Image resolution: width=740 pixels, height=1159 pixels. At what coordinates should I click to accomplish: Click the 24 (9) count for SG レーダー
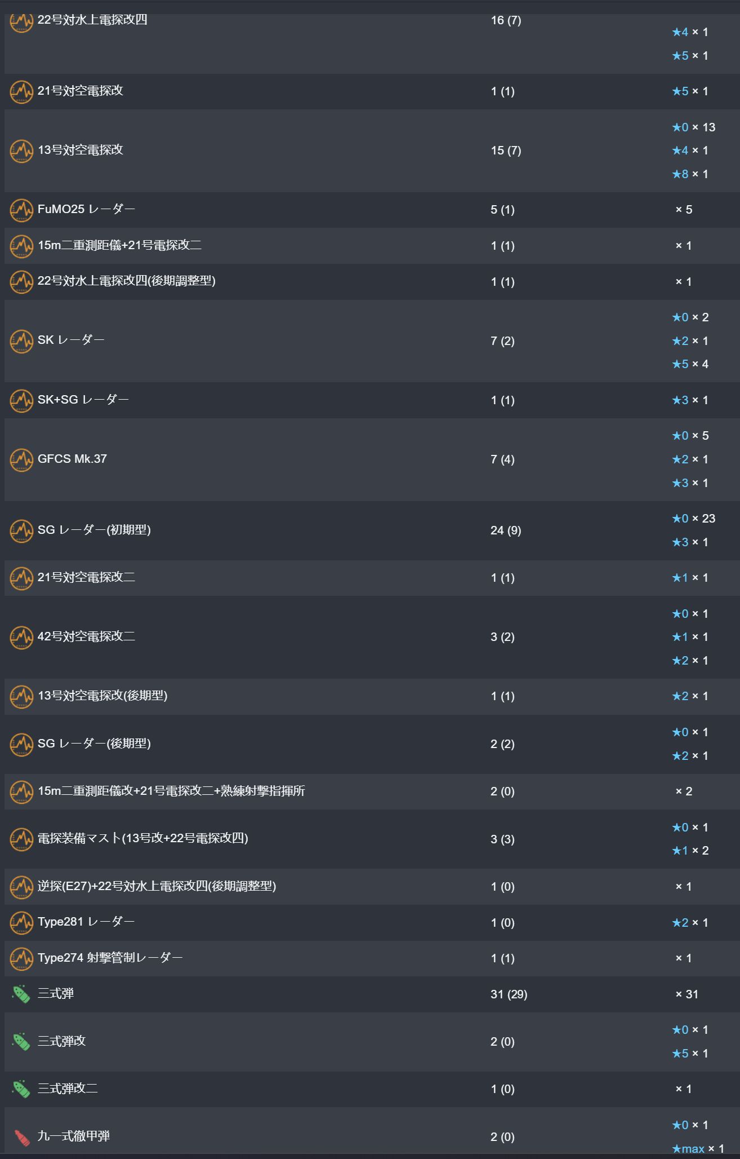pyautogui.click(x=506, y=530)
